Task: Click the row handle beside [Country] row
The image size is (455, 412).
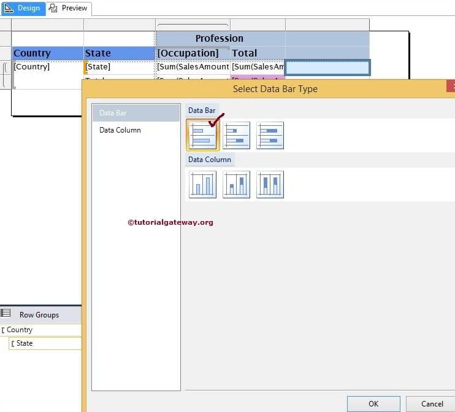Action: point(6,68)
